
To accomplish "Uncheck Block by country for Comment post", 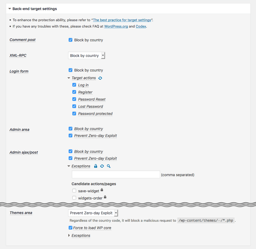I will (x=70, y=40).
